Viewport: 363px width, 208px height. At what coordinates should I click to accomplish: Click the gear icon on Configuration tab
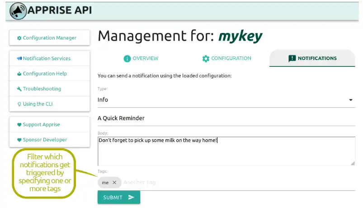pyautogui.click(x=206, y=59)
